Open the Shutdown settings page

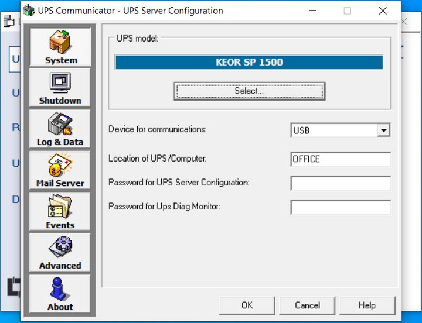point(60,88)
